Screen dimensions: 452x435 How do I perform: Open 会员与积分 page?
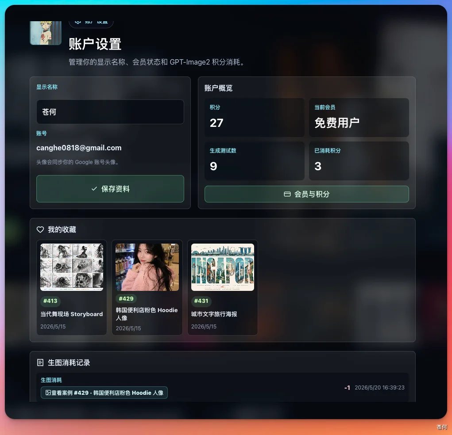pyautogui.click(x=307, y=194)
